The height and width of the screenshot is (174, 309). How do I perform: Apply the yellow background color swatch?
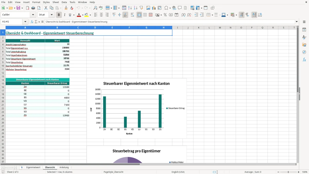click(87, 15)
